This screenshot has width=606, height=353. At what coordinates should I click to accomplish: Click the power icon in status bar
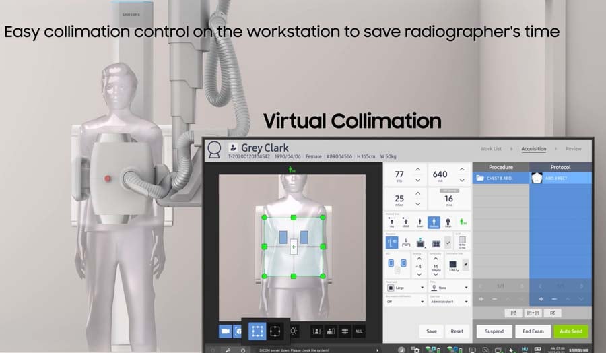pyautogui.click(x=242, y=350)
